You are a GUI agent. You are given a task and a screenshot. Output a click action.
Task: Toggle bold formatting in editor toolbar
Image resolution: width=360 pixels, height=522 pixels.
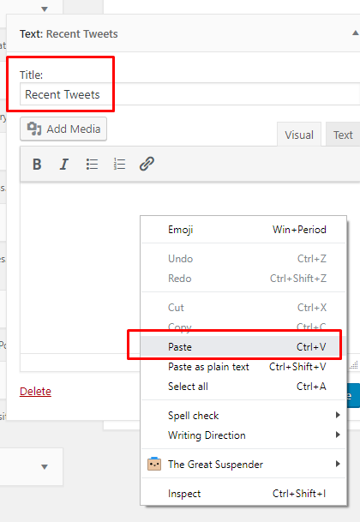click(37, 164)
